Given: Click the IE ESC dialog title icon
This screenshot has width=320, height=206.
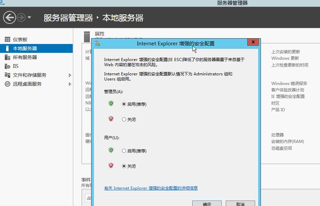Looking at the screenshot, I should click(x=97, y=43).
